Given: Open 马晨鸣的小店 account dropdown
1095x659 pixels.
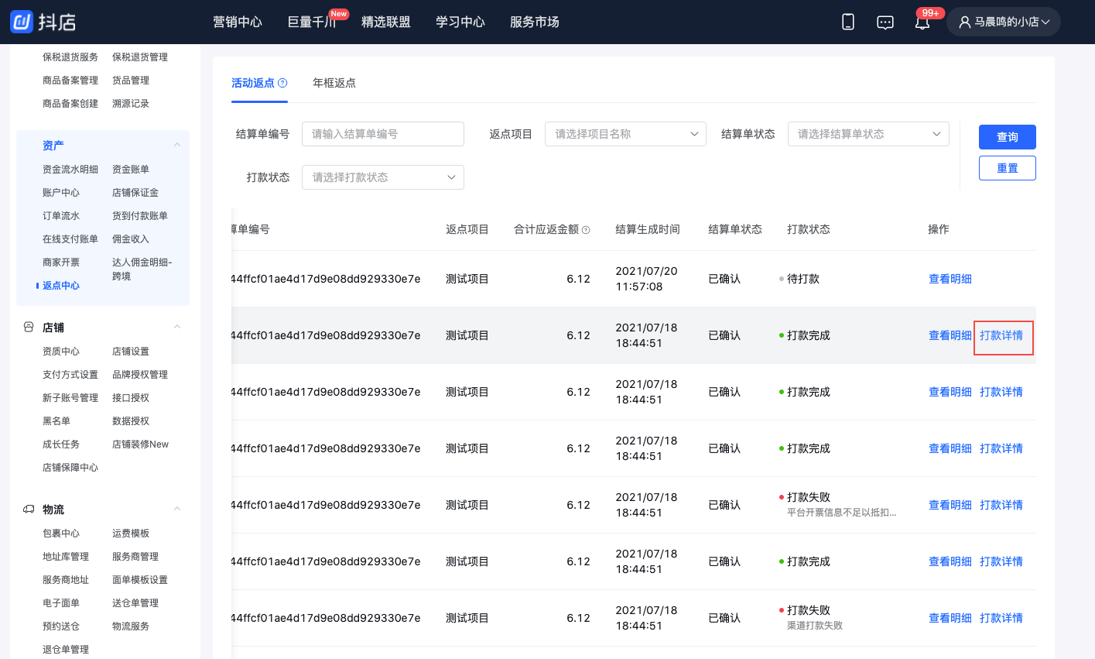Looking at the screenshot, I should coord(1004,22).
